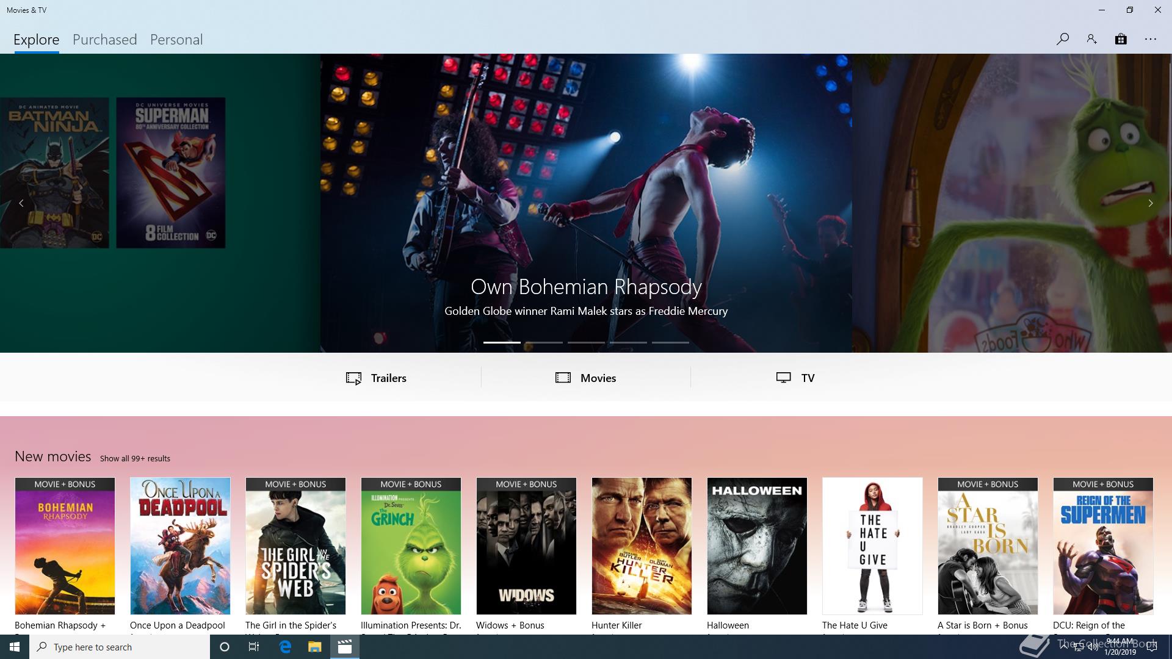Open the Widows movie poster
1172x659 pixels.
click(526, 546)
